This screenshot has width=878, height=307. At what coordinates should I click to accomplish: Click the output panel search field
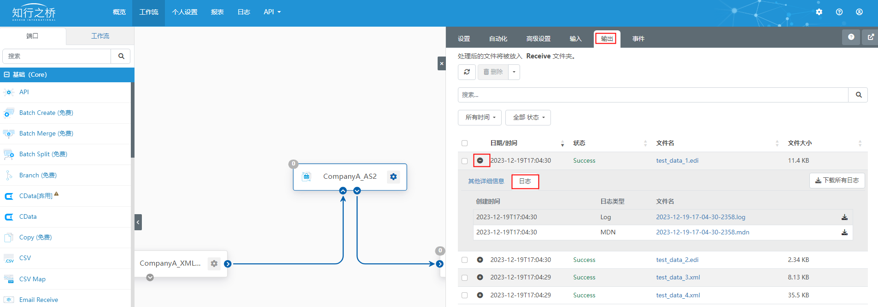click(x=653, y=95)
